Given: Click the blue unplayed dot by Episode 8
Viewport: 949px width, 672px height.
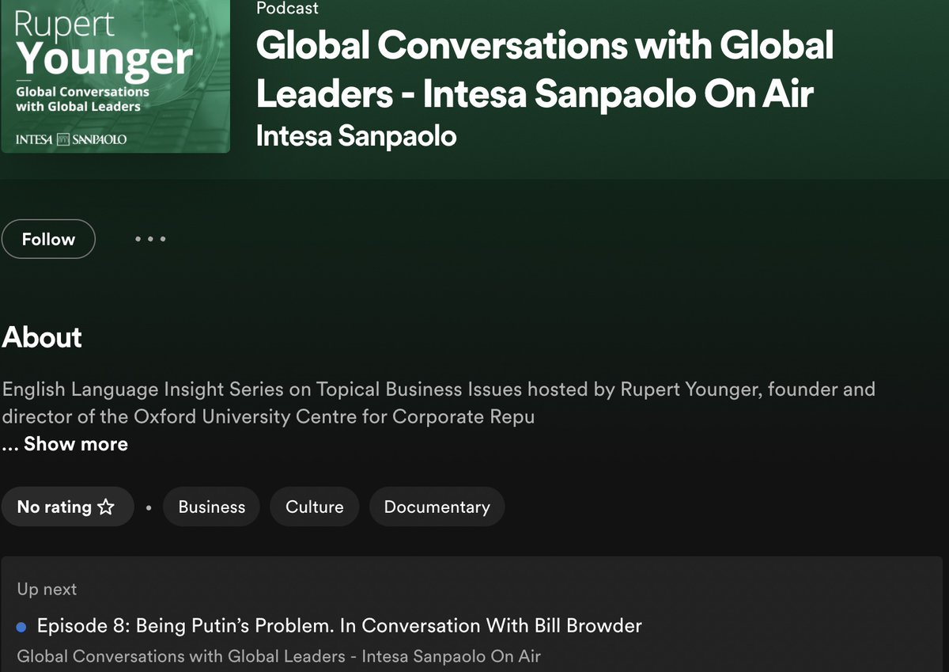Looking at the screenshot, I should (22, 627).
